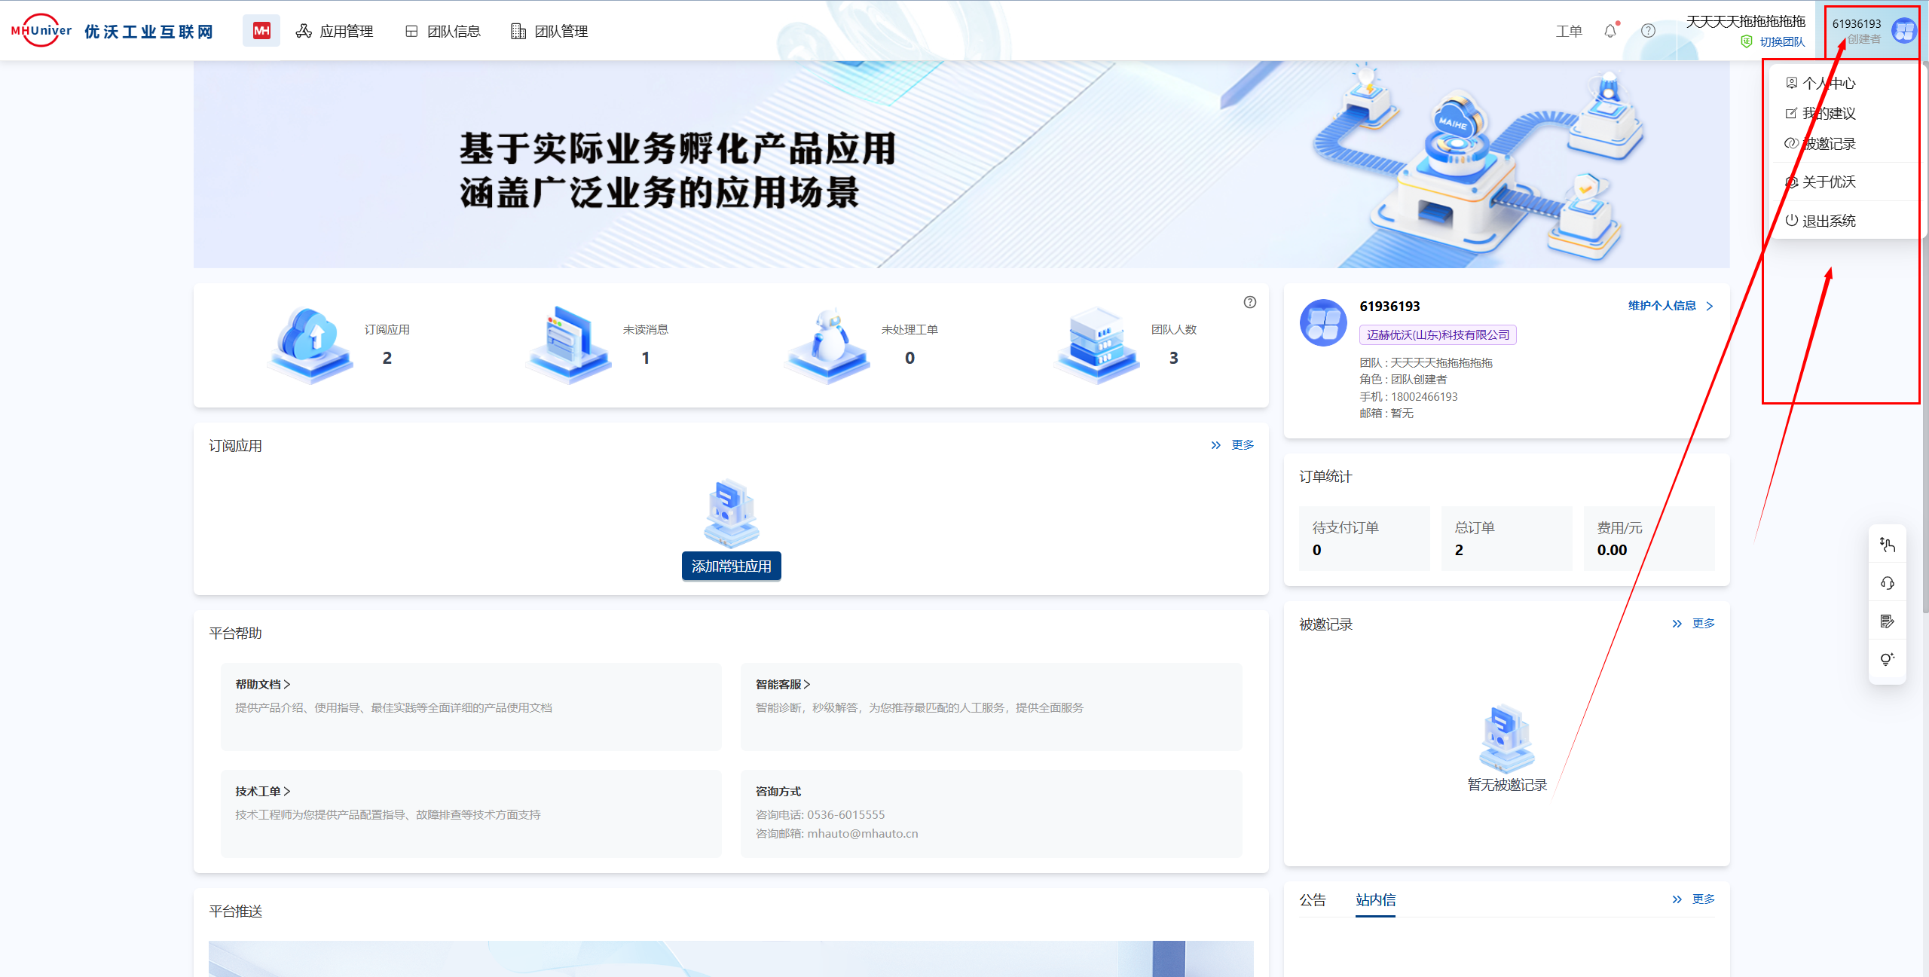Click the stats card help circle icon
The width and height of the screenshot is (1929, 977).
point(1249,302)
